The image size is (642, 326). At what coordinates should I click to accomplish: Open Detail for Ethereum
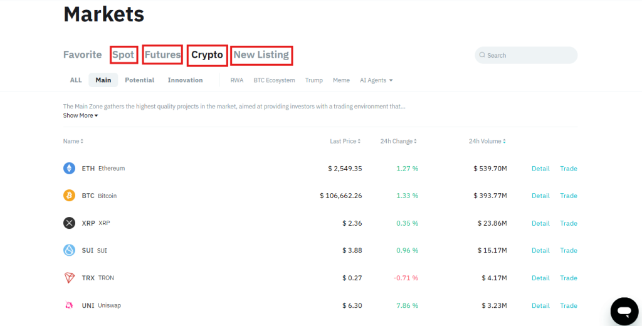pos(540,168)
